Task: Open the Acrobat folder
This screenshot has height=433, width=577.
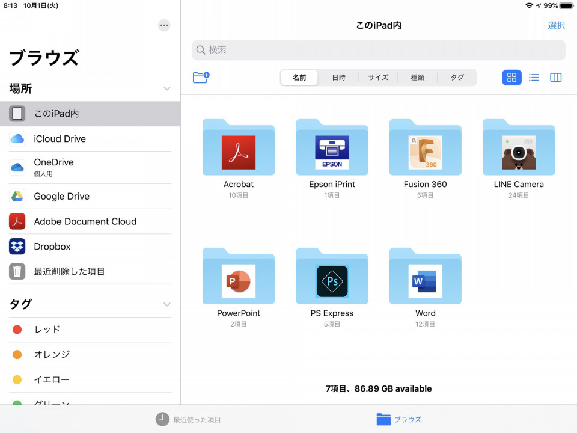Action: 239,147
